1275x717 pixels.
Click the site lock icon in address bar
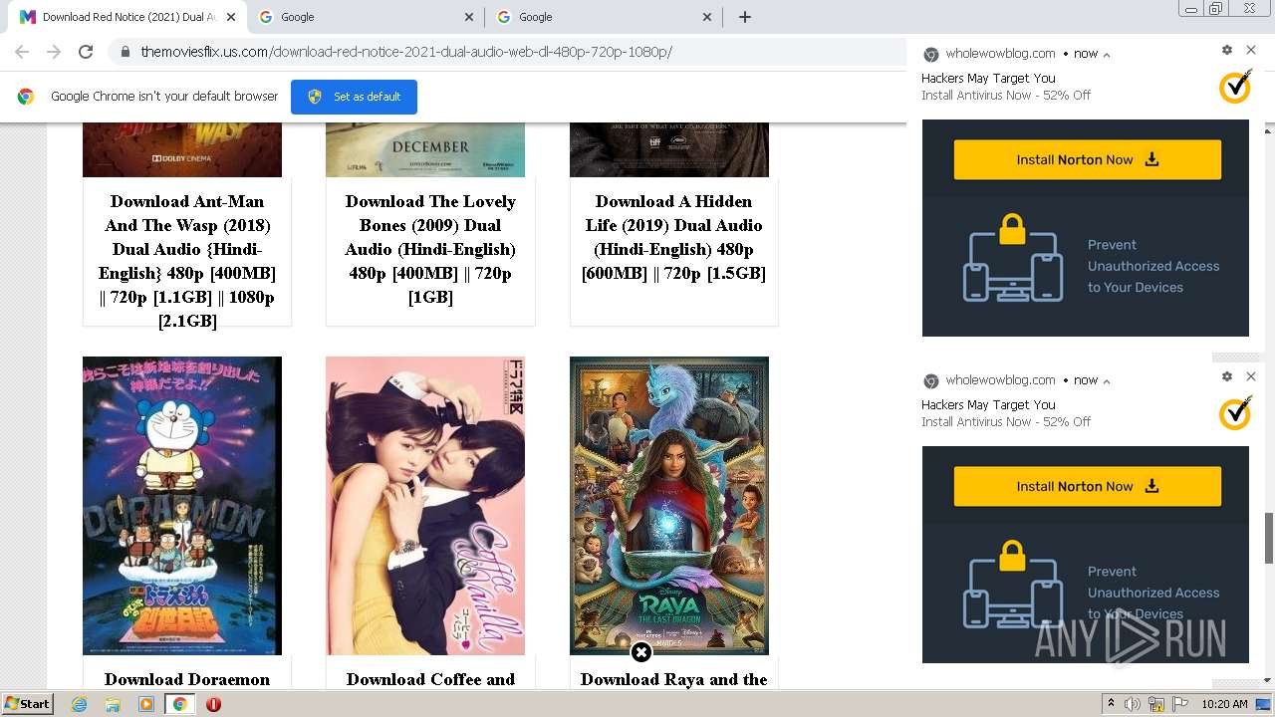[126, 52]
